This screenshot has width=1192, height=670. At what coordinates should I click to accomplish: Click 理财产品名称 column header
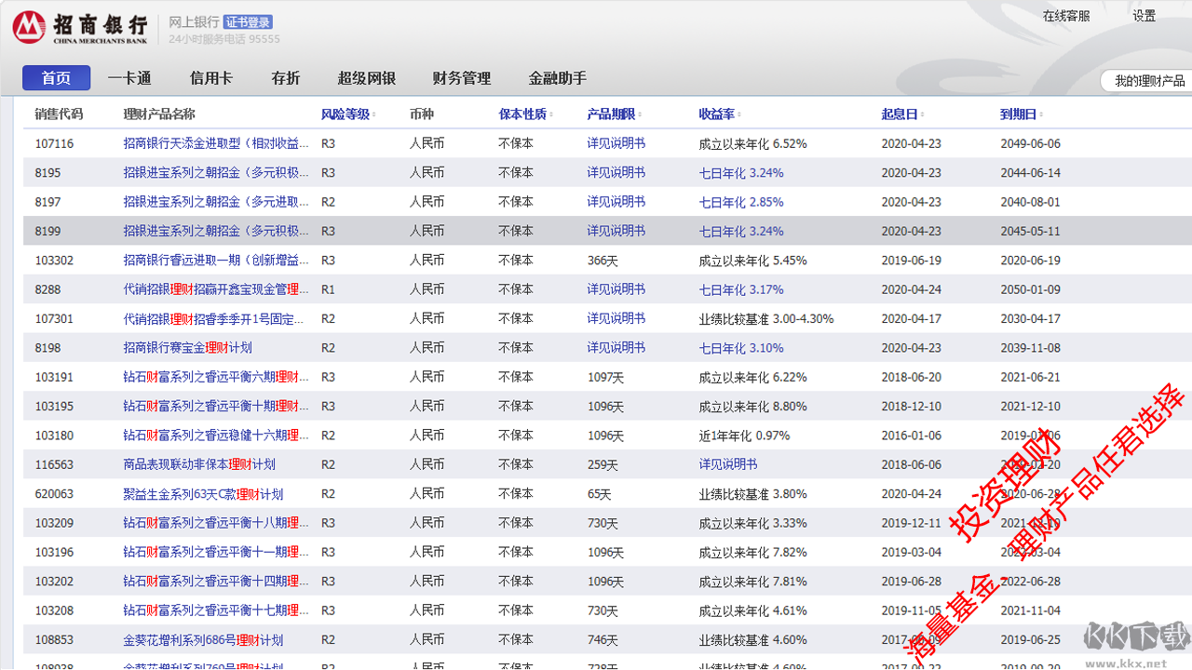tap(159, 114)
